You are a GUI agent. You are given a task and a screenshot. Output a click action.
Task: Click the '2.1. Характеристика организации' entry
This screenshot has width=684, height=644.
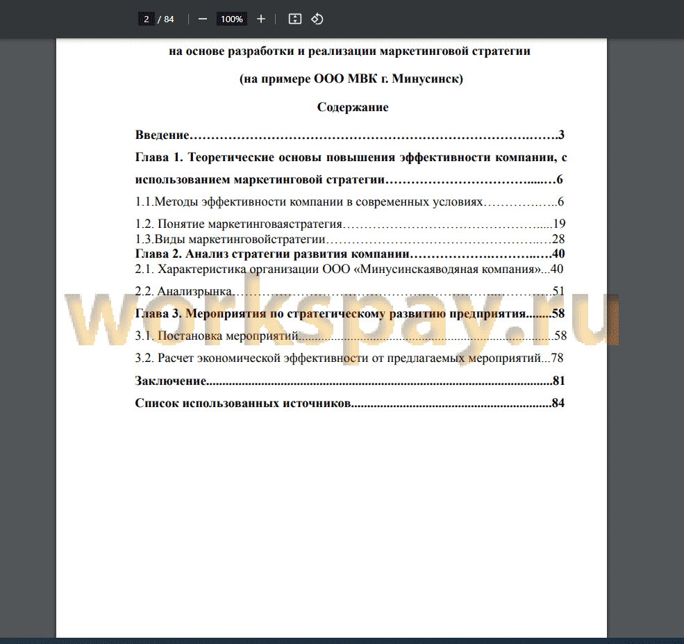pyautogui.click(x=349, y=270)
